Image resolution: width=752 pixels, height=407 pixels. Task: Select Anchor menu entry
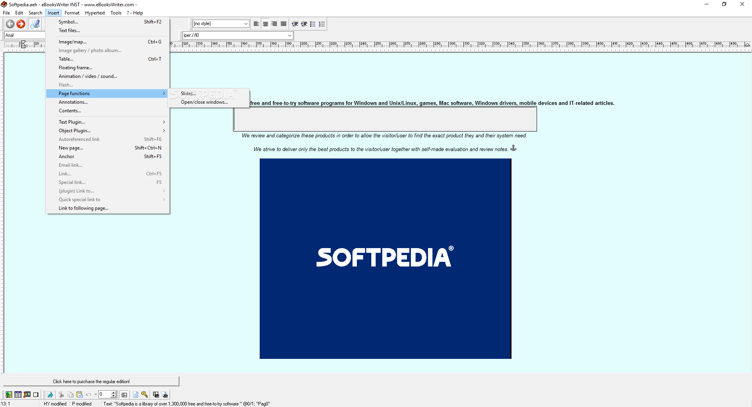pos(108,157)
